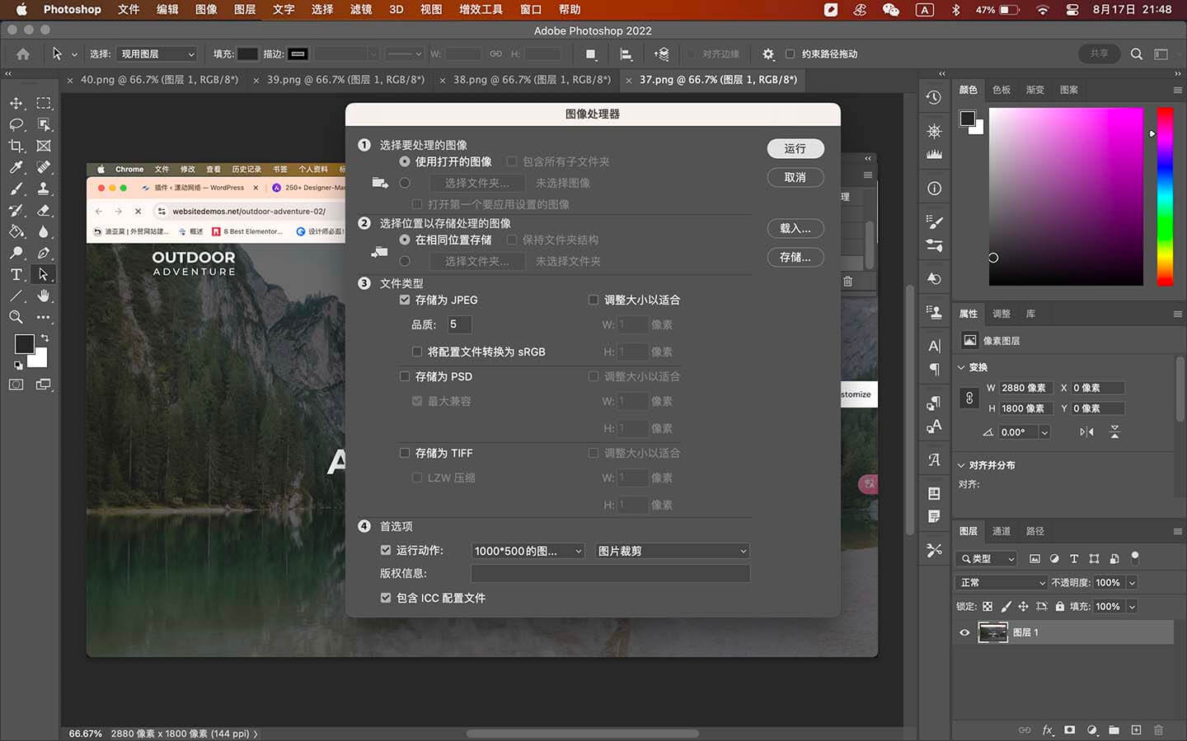
Task: Open action set dropdown 1000*500的图
Action: pyautogui.click(x=528, y=551)
